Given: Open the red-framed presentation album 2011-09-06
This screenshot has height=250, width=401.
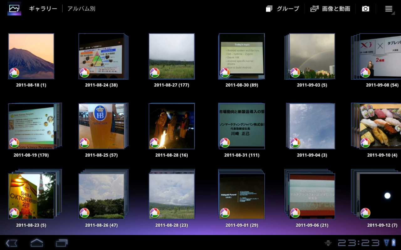Looking at the screenshot, I should point(312,196).
